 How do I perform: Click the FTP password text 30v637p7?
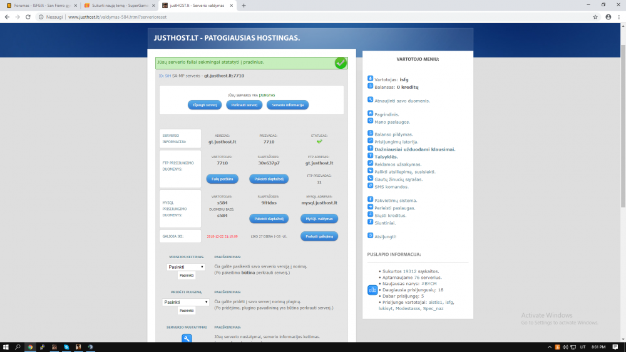tap(269, 163)
